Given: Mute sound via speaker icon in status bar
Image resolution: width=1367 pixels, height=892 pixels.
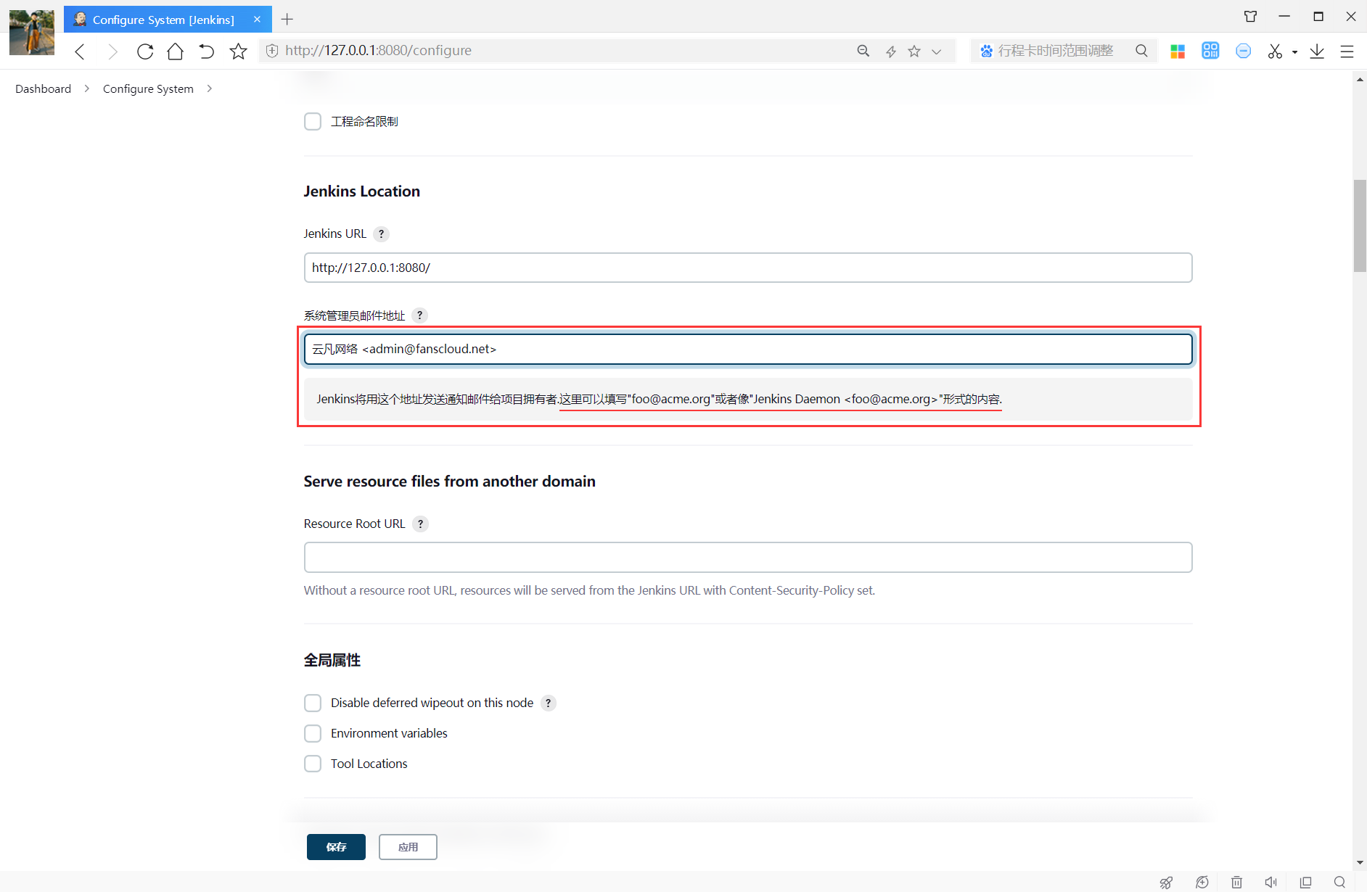Looking at the screenshot, I should (1270, 882).
